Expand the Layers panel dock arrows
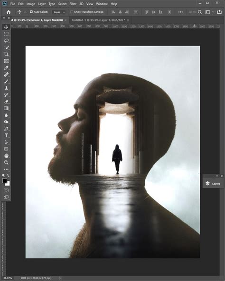The image size is (225, 281). [216, 176]
